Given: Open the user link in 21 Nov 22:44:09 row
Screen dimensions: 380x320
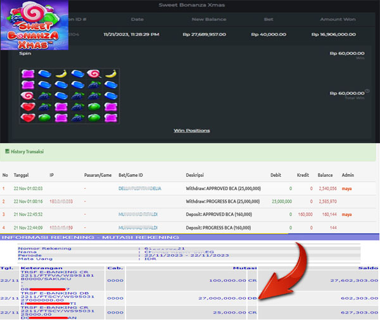Looking at the screenshot, I should 138,227.
